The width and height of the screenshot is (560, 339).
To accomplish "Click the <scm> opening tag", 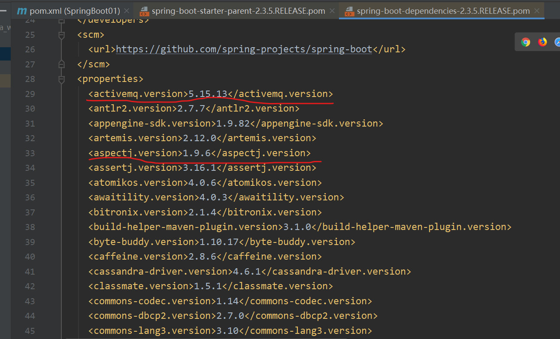I will (x=91, y=35).
